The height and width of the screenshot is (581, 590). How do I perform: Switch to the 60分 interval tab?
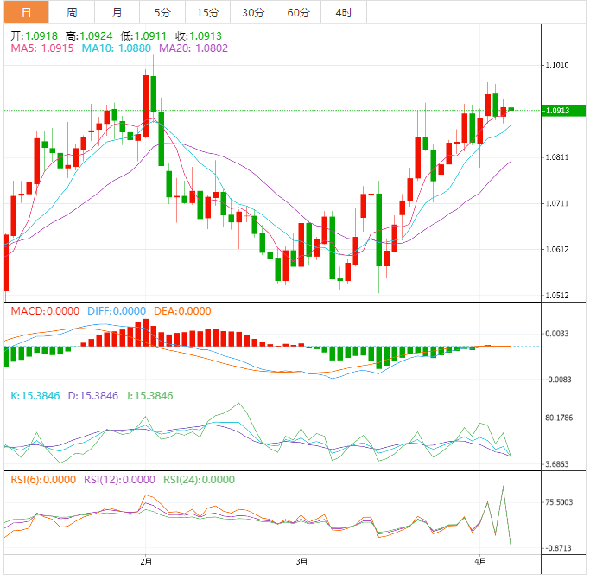pyautogui.click(x=298, y=12)
